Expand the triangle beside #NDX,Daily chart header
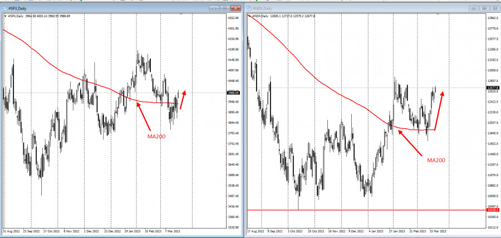Viewport: 501px width, 238px height. pos(250,16)
